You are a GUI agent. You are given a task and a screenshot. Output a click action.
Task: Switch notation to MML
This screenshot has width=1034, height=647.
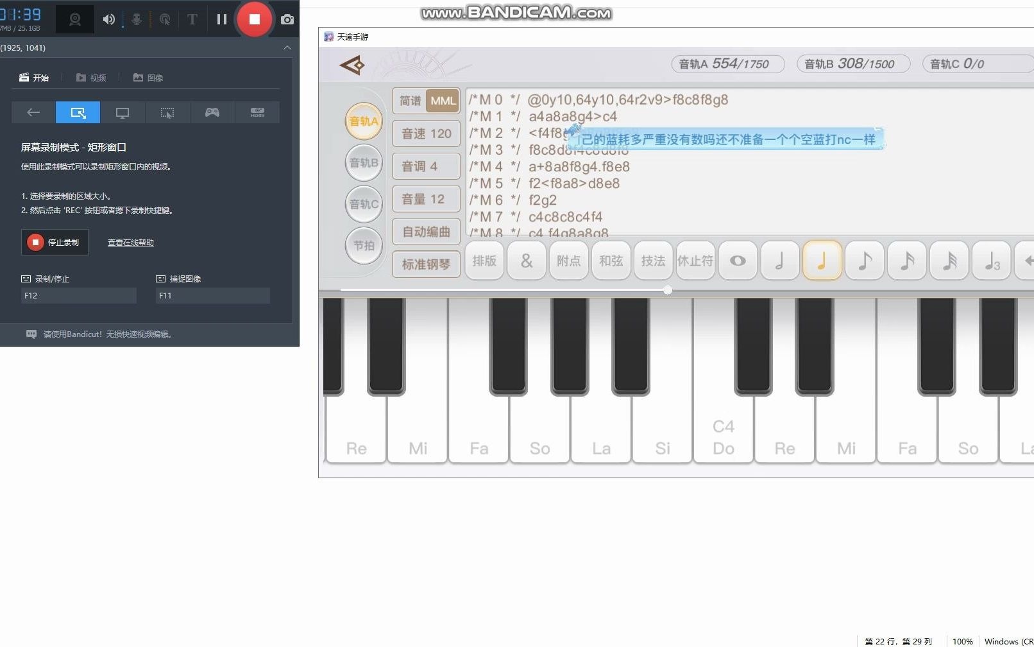443,101
